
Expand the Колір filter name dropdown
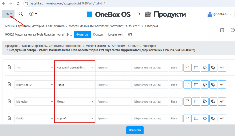[x=34, y=119]
